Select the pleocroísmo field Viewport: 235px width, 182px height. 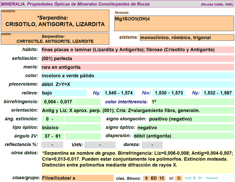pyautogui.click(x=137, y=84)
